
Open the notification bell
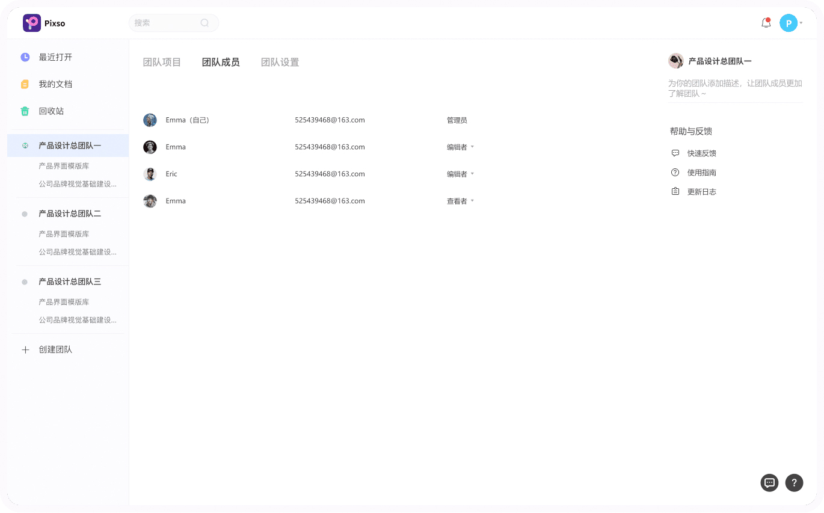[766, 23]
